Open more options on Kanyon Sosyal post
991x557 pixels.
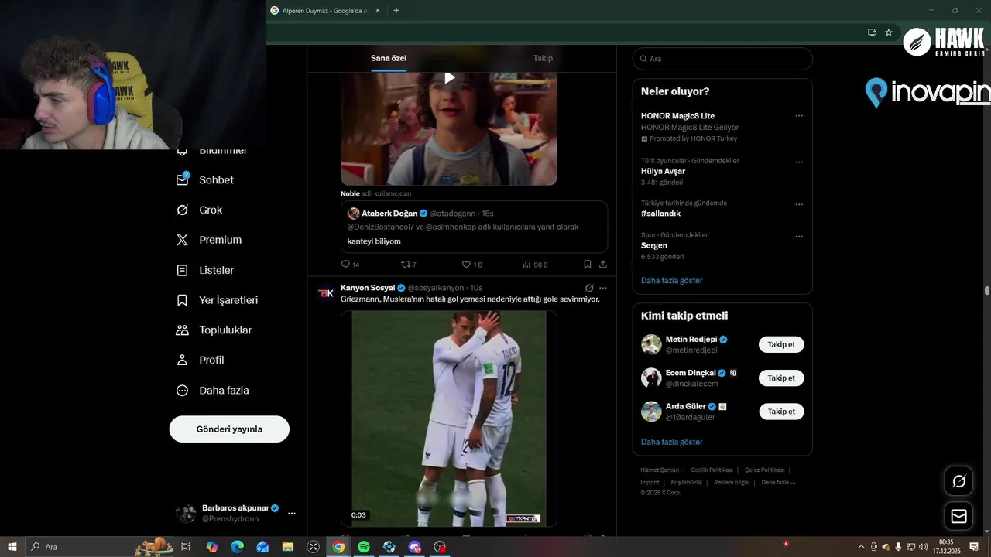603,288
